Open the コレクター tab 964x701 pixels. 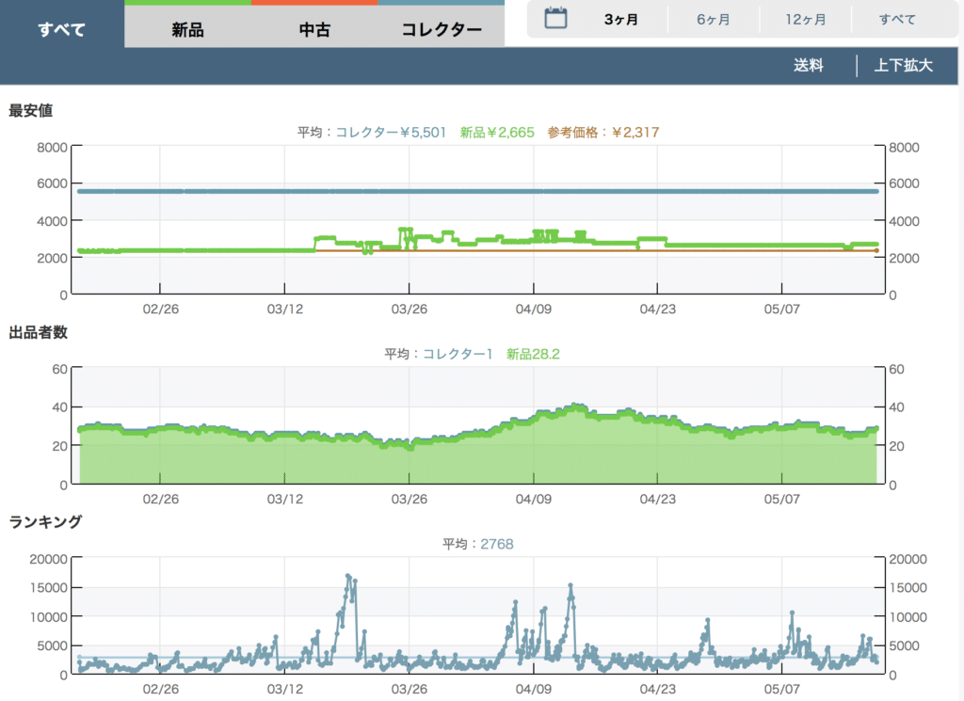[x=442, y=30]
